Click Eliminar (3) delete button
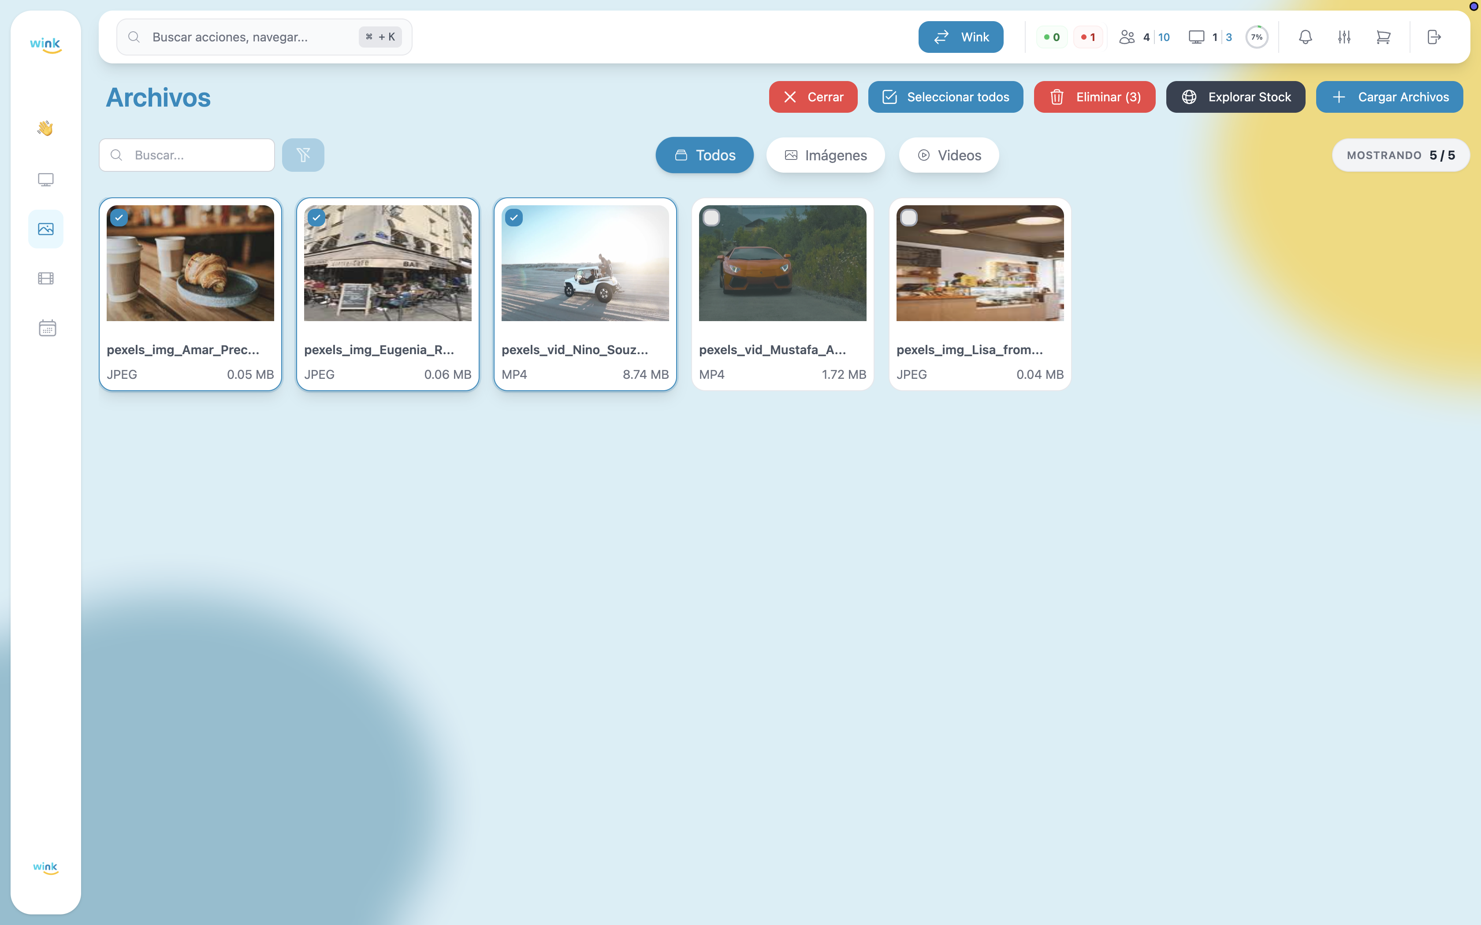 (1094, 96)
